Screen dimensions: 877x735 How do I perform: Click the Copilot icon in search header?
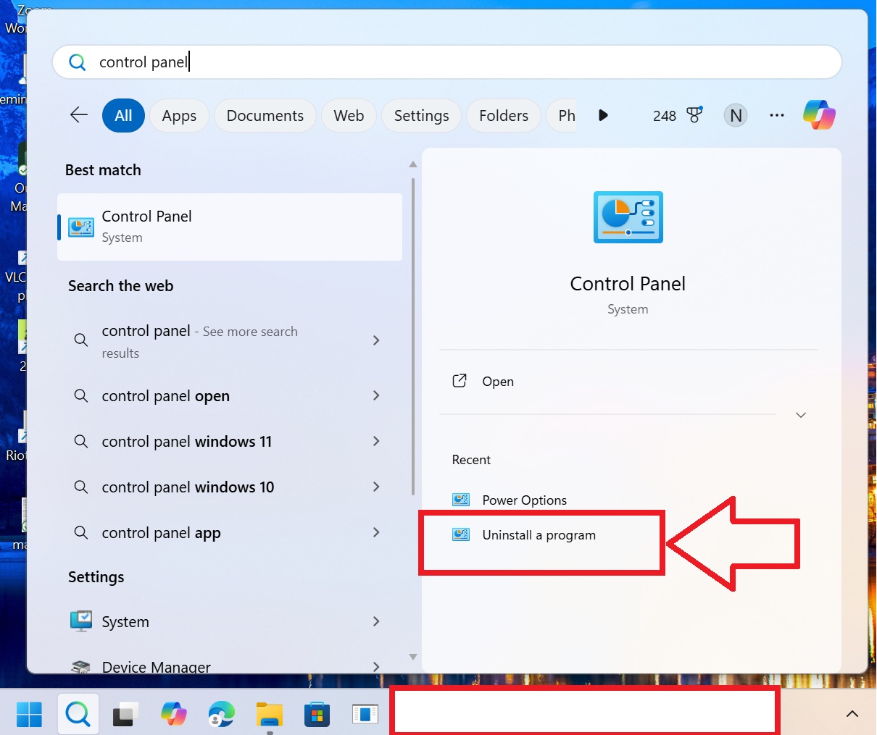(x=819, y=115)
